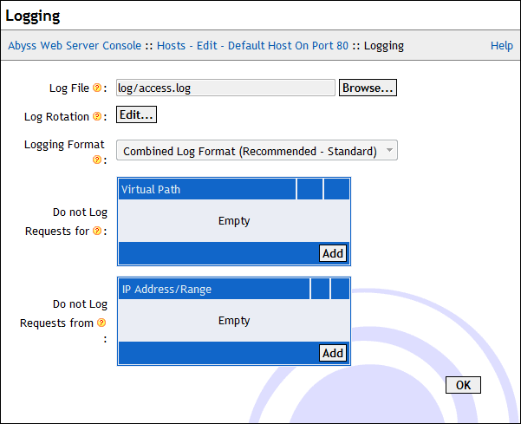The image size is (521, 424).
Task: Focus the Log File text field
Action: pos(225,88)
